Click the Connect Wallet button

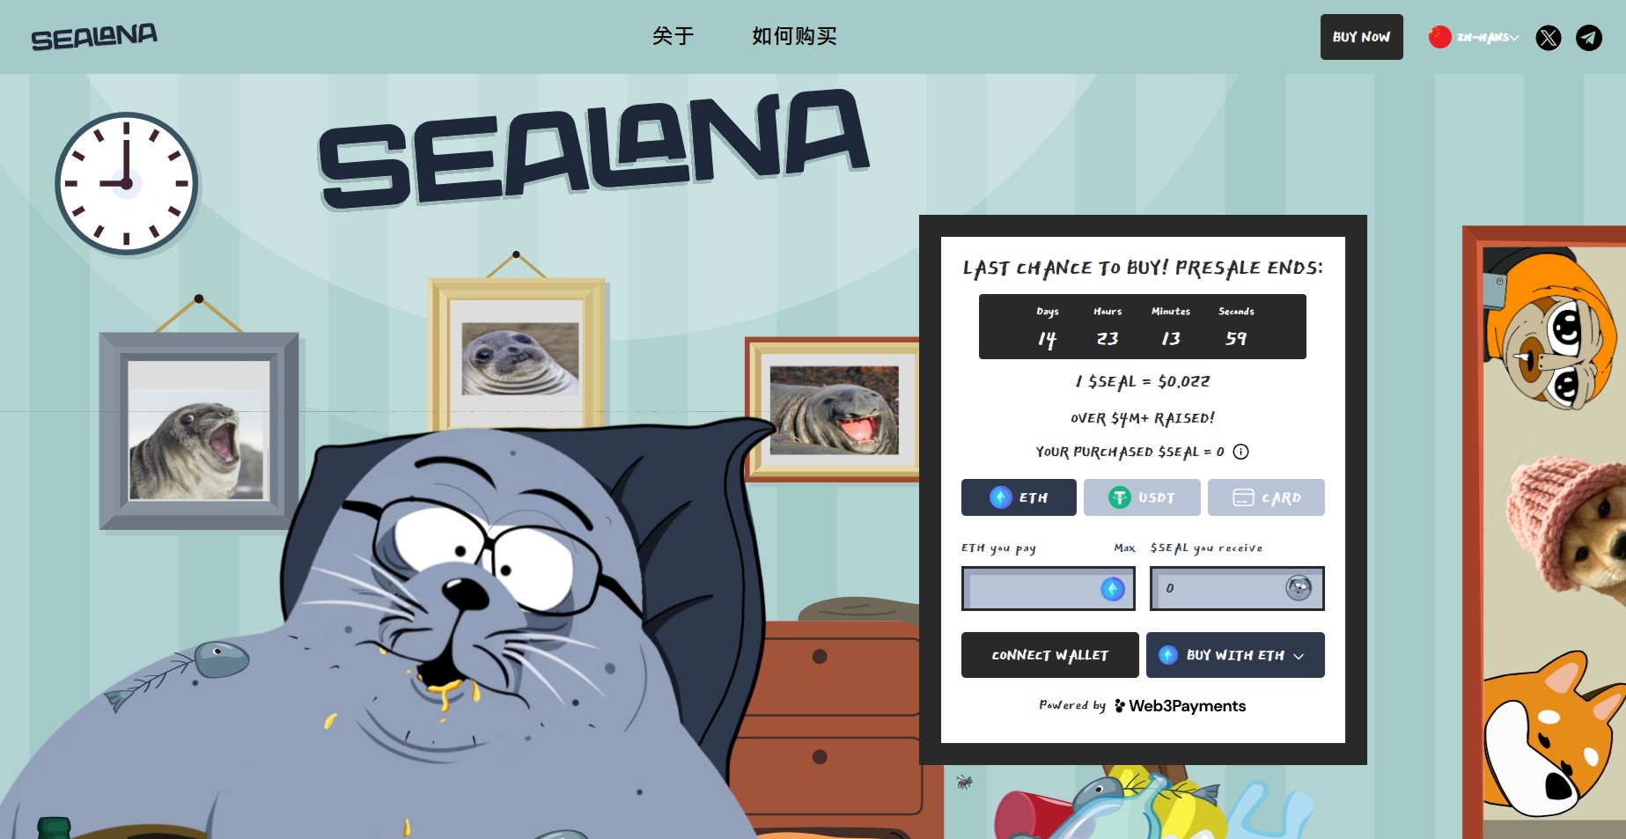coord(1050,655)
